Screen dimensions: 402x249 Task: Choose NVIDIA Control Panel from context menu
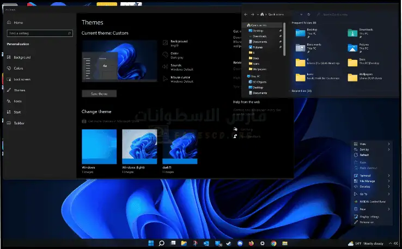pyautogui.click(x=373, y=201)
